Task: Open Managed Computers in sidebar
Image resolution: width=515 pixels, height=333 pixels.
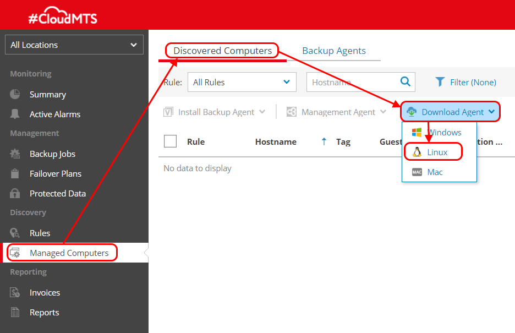Action: tap(69, 253)
